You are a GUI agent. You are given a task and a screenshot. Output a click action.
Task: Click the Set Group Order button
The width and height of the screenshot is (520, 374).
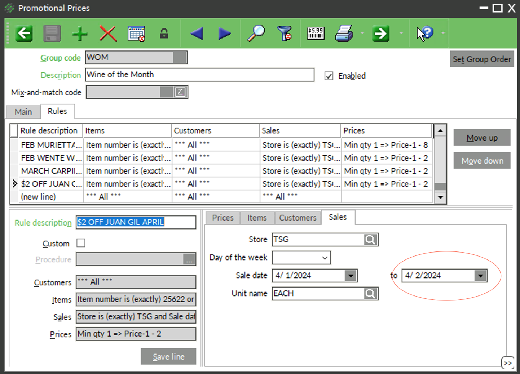[482, 59]
